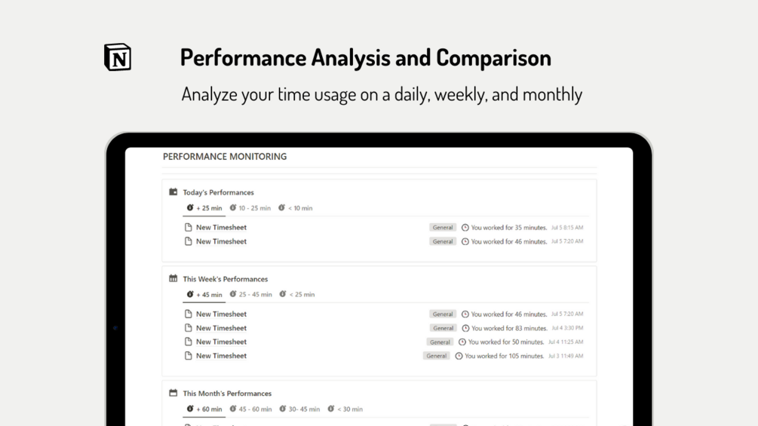Click the page icon of the 105-minute timesheet
The width and height of the screenshot is (758, 426).
(189, 356)
